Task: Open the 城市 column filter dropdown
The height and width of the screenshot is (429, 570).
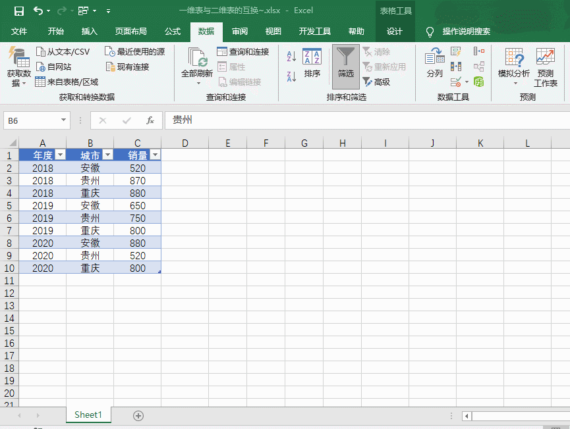Action: pyautogui.click(x=107, y=155)
